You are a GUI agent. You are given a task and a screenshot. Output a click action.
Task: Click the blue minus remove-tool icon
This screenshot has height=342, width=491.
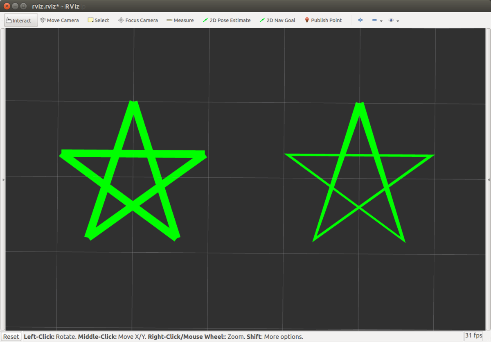point(374,20)
